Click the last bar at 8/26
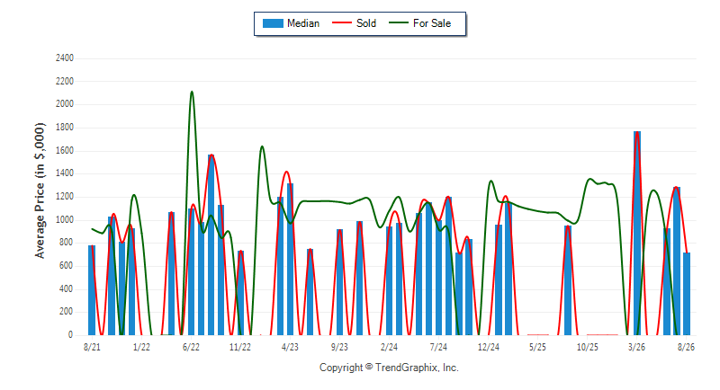Screen dimensions: 720x390 click(x=687, y=294)
